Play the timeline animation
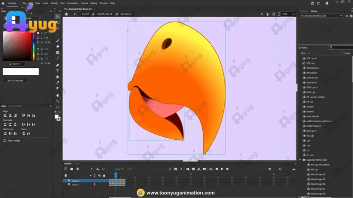The width and height of the screenshot is (353, 198). click(x=222, y=169)
